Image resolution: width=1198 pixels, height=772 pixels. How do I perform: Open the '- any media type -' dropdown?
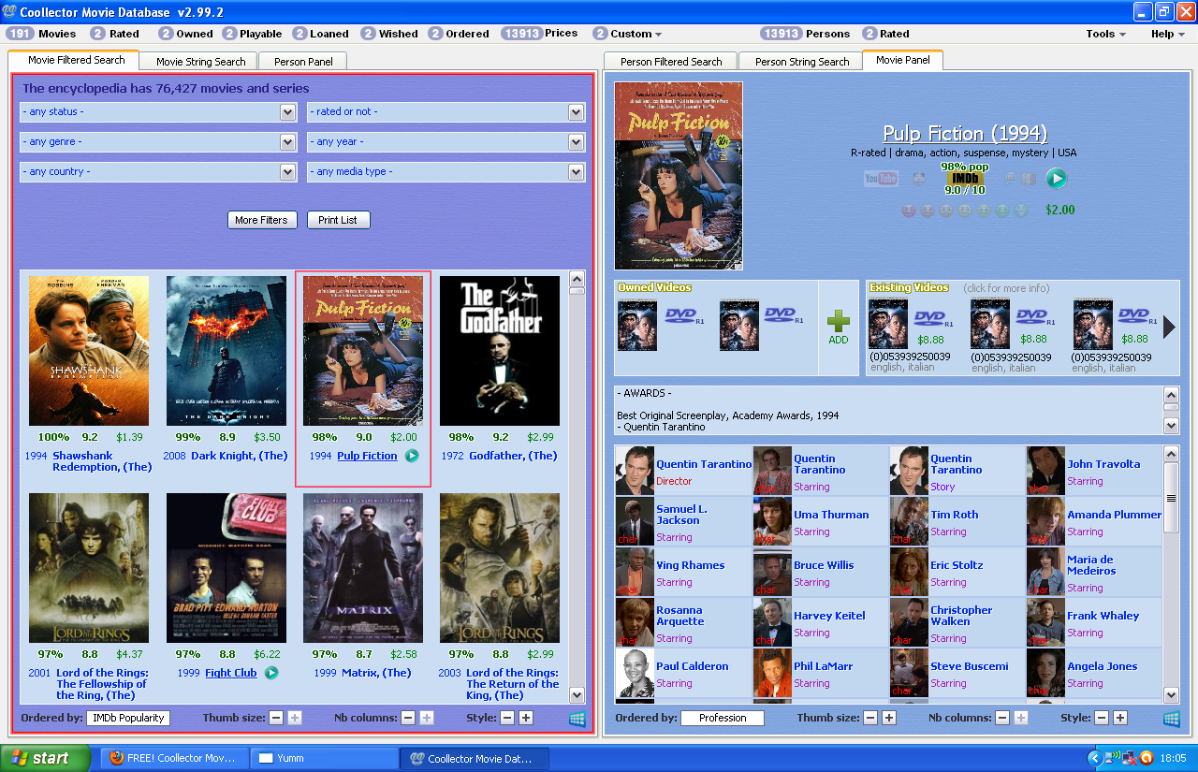tap(446, 172)
